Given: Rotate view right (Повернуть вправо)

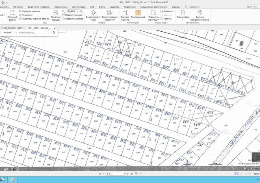Looking at the screenshot, I should 72,19.
